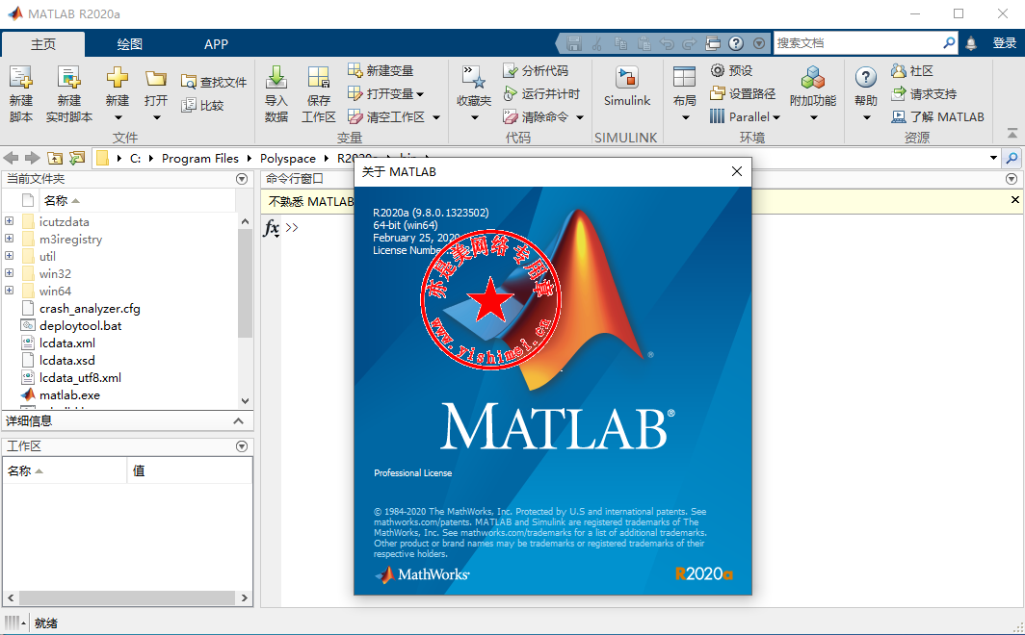Dismiss the 不熟悉 MATLAB banner

coord(1014,200)
